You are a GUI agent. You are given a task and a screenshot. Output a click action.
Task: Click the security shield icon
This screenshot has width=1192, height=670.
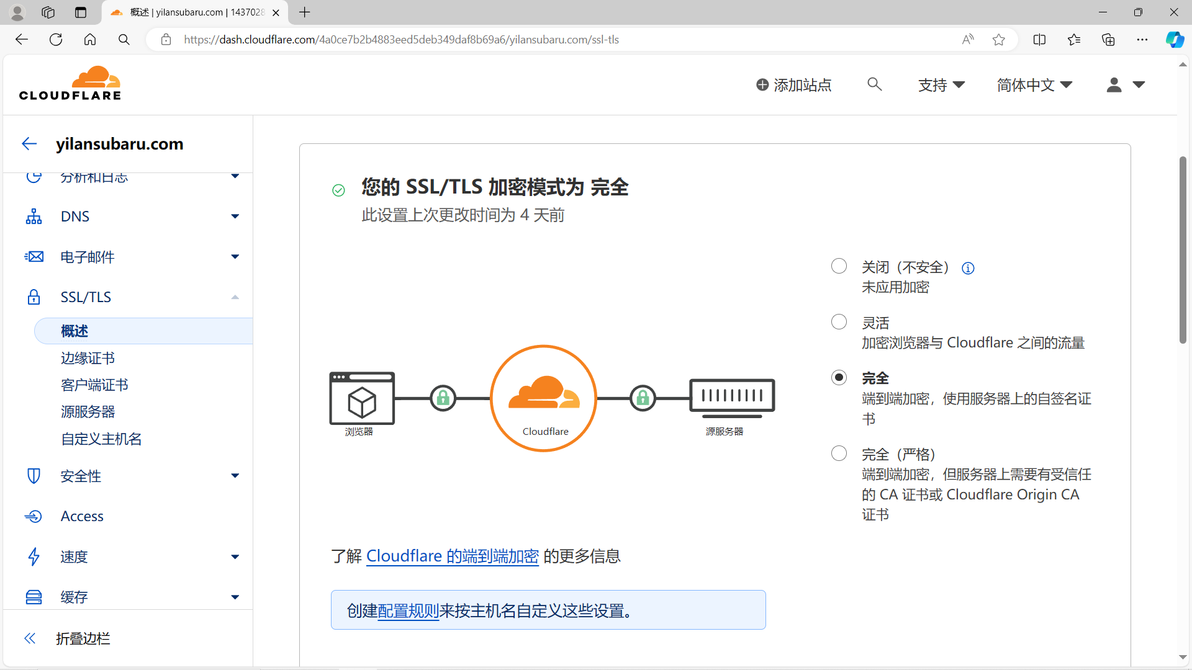(x=34, y=476)
